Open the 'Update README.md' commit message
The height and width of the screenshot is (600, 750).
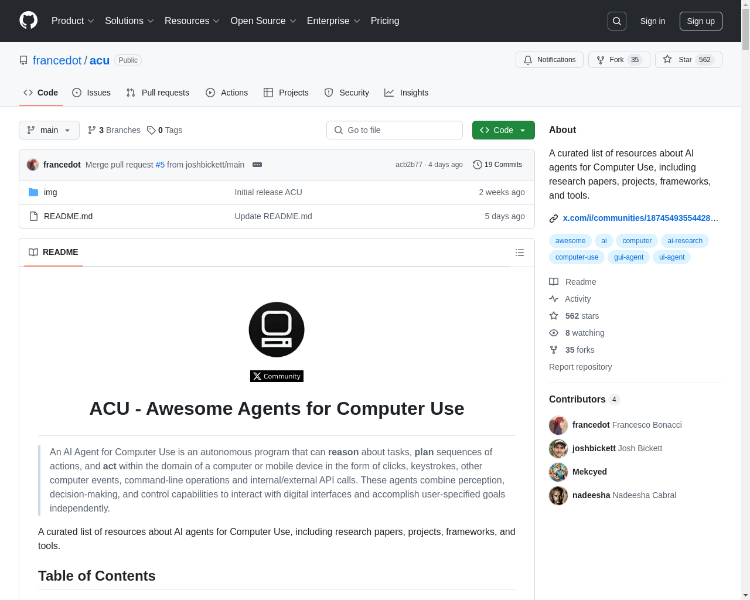click(274, 216)
